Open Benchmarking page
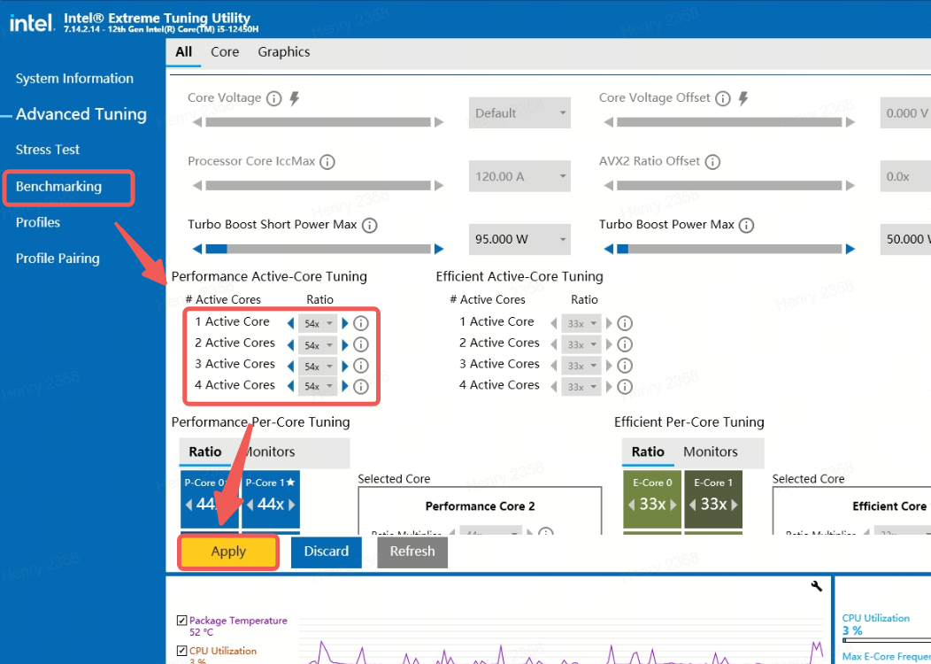The height and width of the screenshot is (664, 931). pyautogui.click(x=58, y=187)
